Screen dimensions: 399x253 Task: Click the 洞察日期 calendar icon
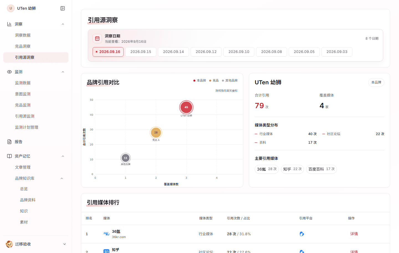[x=97, y=39]
